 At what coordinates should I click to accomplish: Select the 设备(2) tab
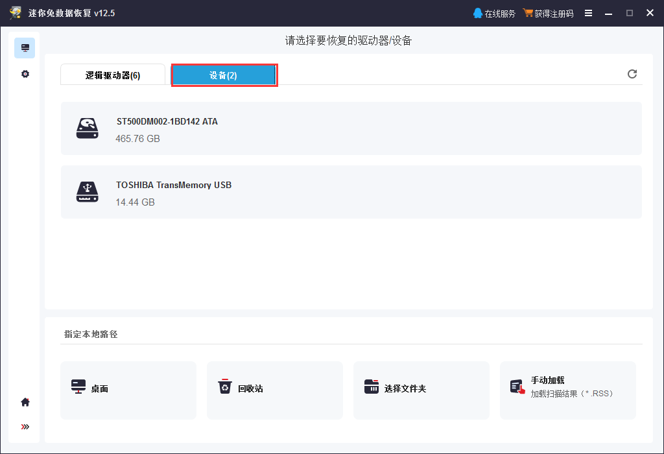(224, 75)
